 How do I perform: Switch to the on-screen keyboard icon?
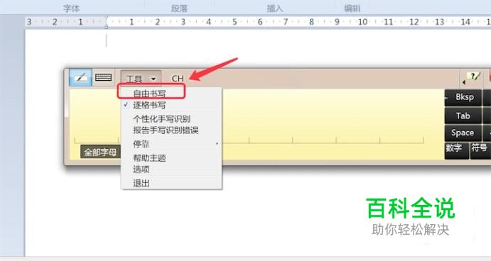[103, 77]
